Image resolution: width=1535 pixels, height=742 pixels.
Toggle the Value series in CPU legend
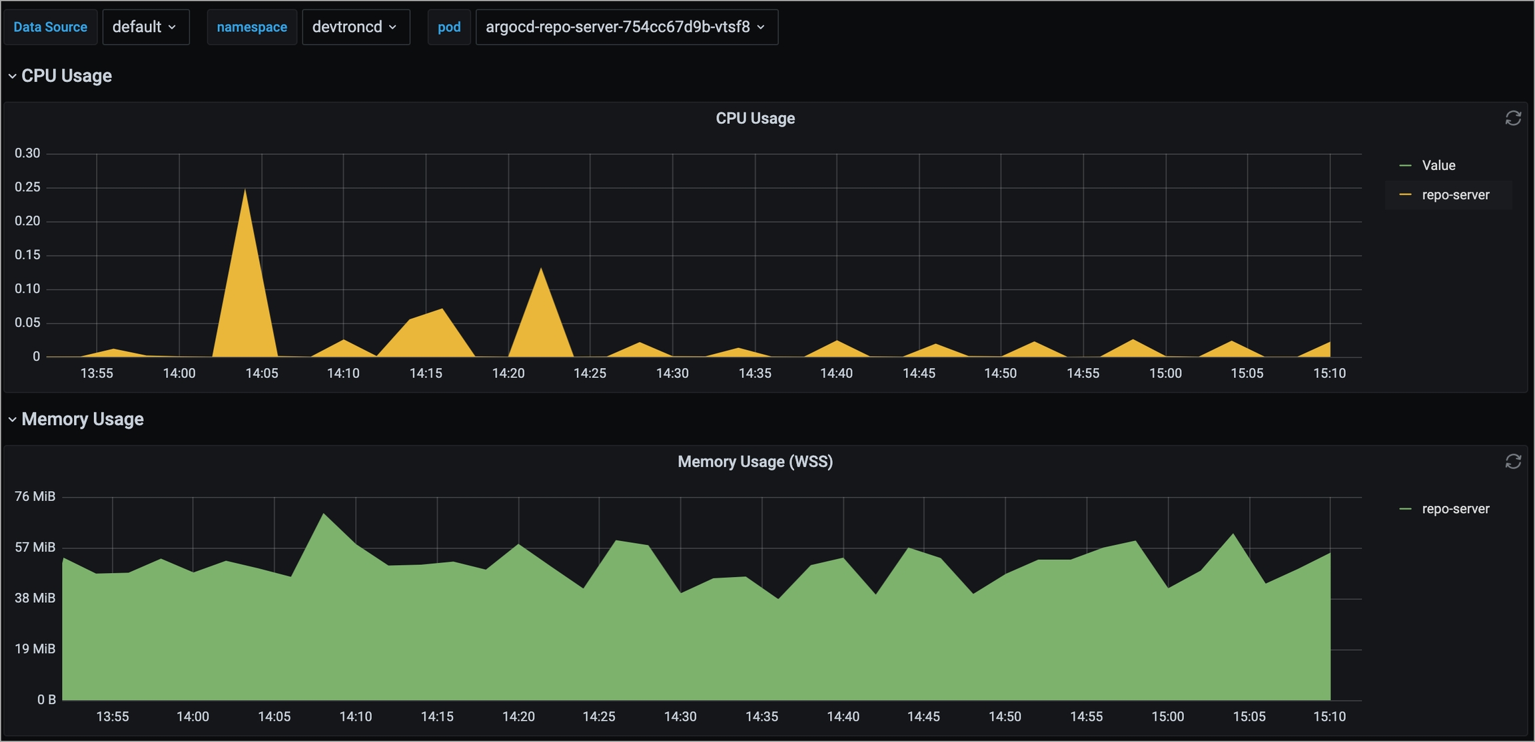click(1438, 166)
